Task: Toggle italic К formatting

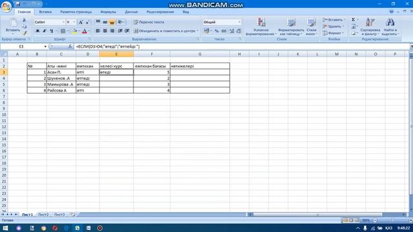Action: tap(45, 31)
